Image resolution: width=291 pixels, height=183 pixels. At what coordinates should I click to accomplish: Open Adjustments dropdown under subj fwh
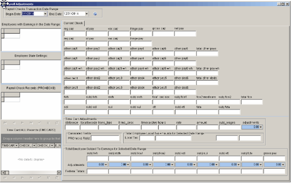[x=106, y=165]
